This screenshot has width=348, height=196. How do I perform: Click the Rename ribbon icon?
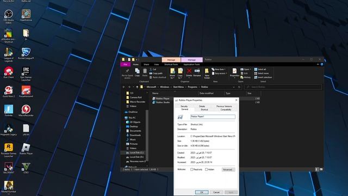pyautogui.click(x=197, y=72)
